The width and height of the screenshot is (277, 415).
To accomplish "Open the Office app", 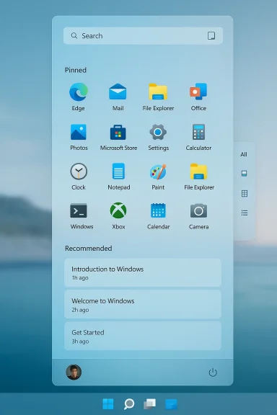I will pos(198,92).
